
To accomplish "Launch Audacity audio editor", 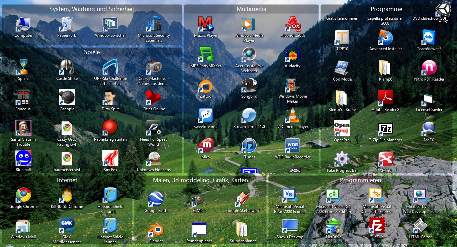I will 292,55.
